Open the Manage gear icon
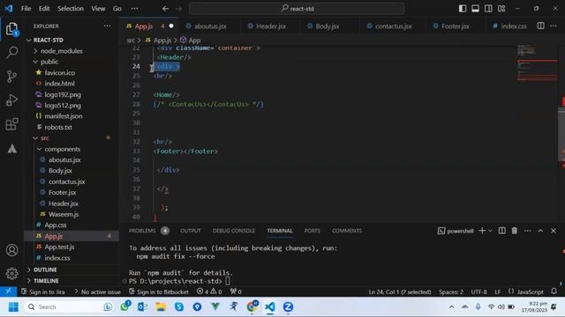 [x=11, y=274]
